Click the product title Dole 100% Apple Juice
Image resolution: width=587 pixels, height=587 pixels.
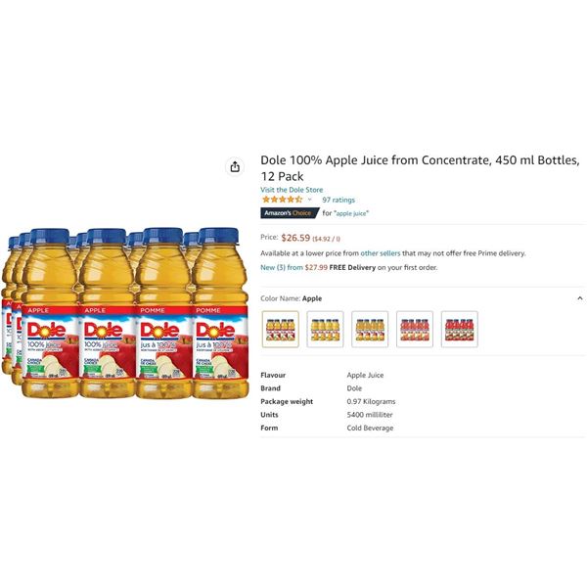pyautogui.click(x=420, y=168)
